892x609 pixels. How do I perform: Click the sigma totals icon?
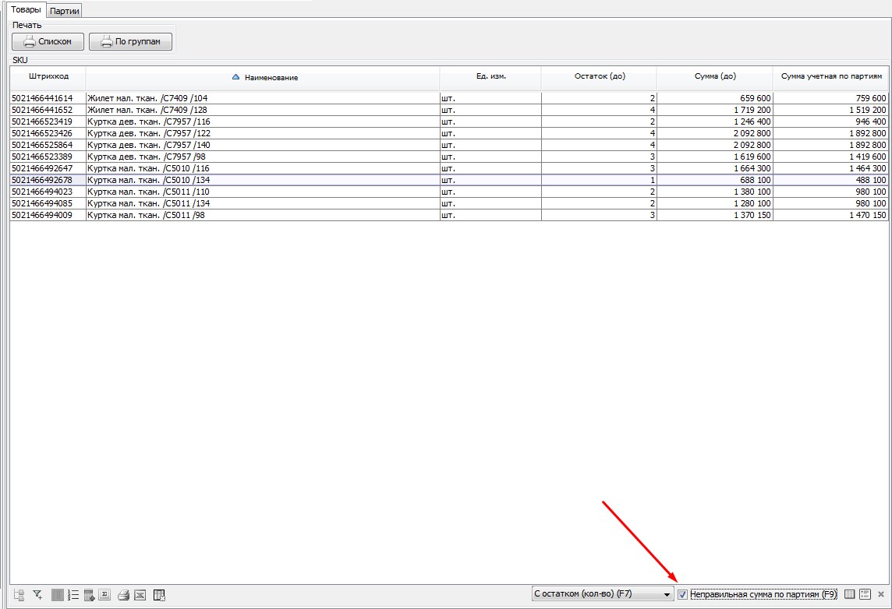(104, 595)
